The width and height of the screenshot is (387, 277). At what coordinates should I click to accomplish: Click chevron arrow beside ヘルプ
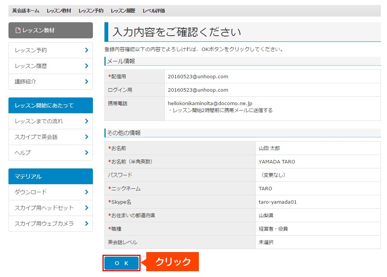point(87,153)
